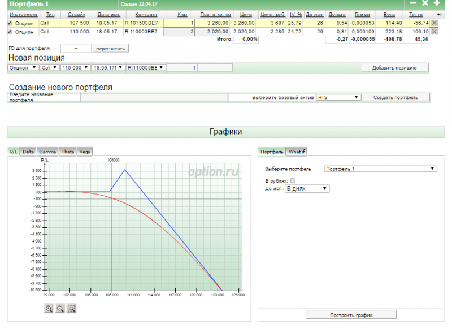This screenshot has width=452, height=328.
Task: Collapse Портфель 1 with the minus icon
Action: [x=413, y=3]
